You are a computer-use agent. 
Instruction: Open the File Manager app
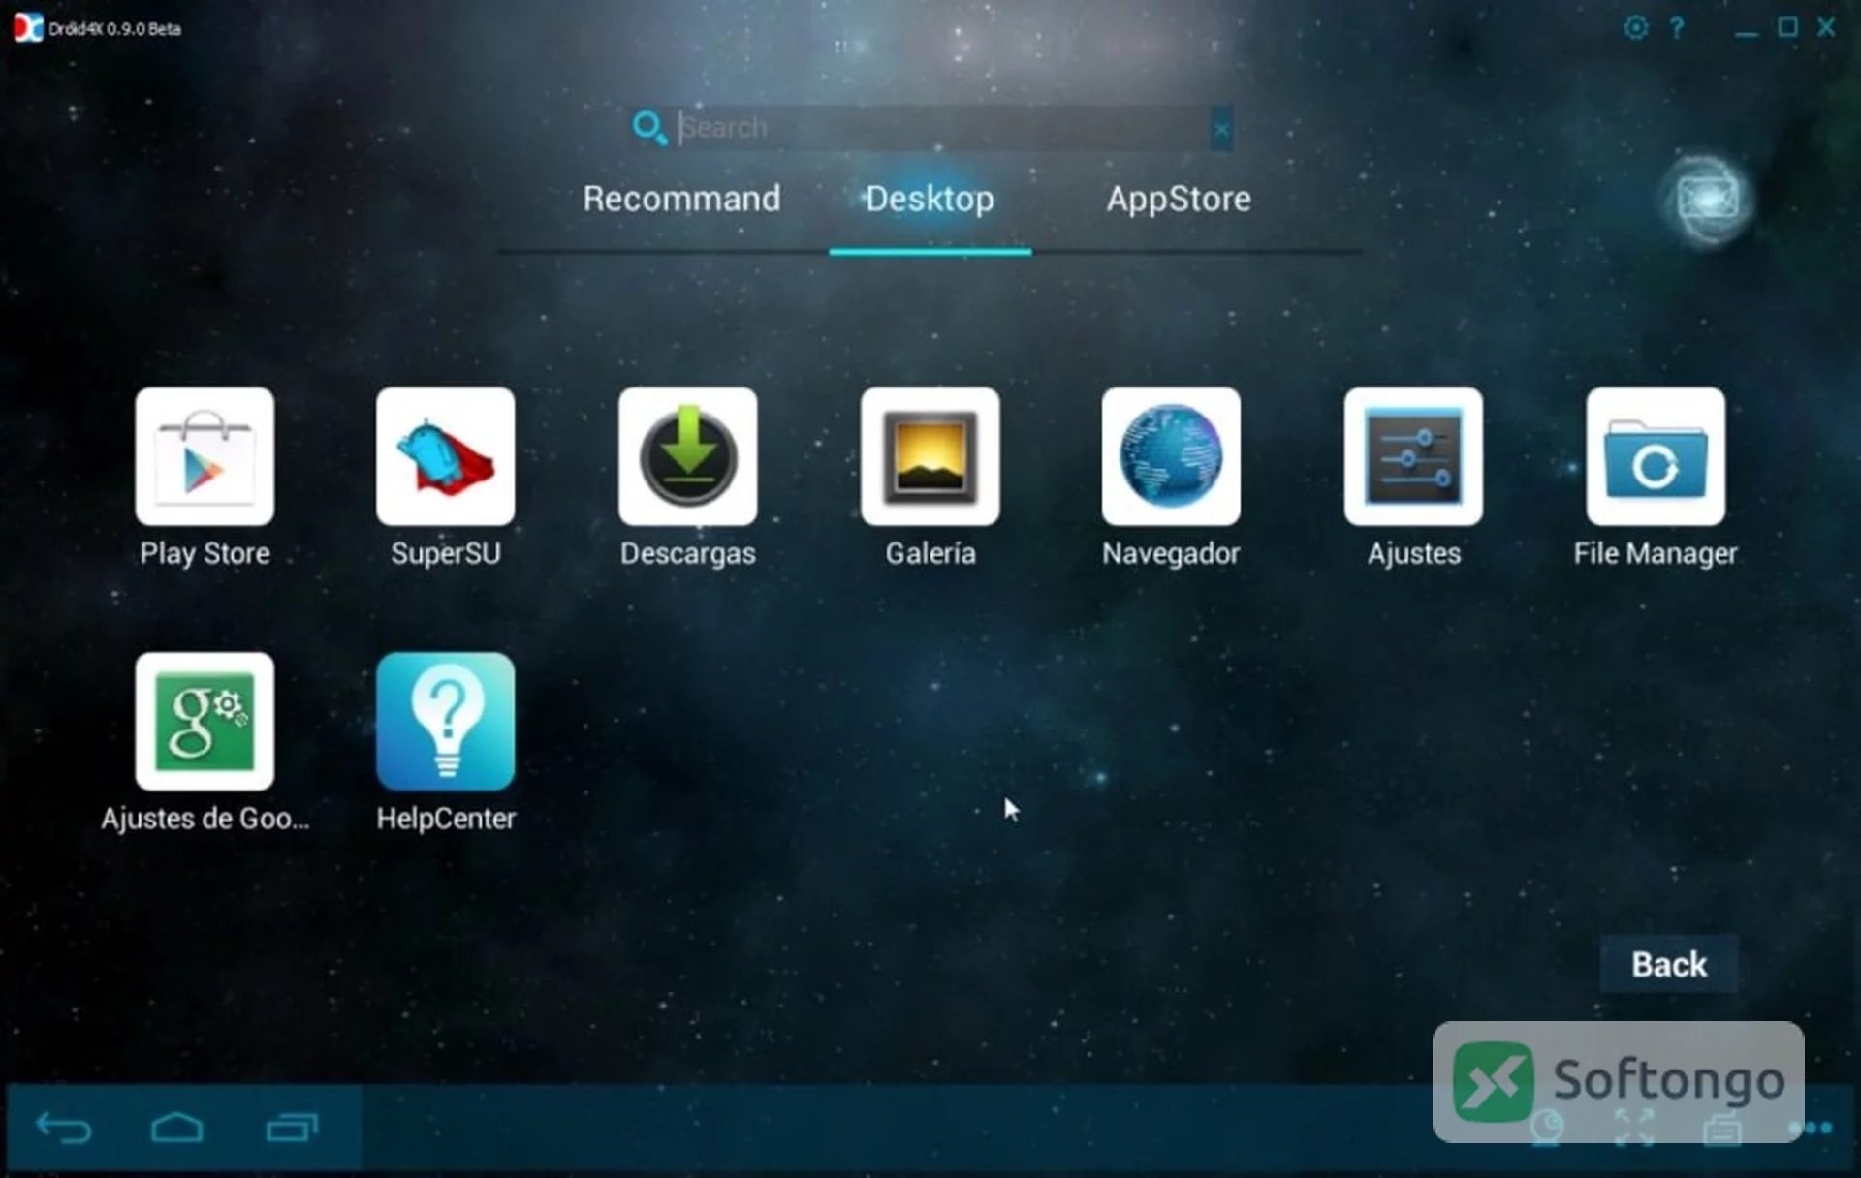[x=1656, y=456]
